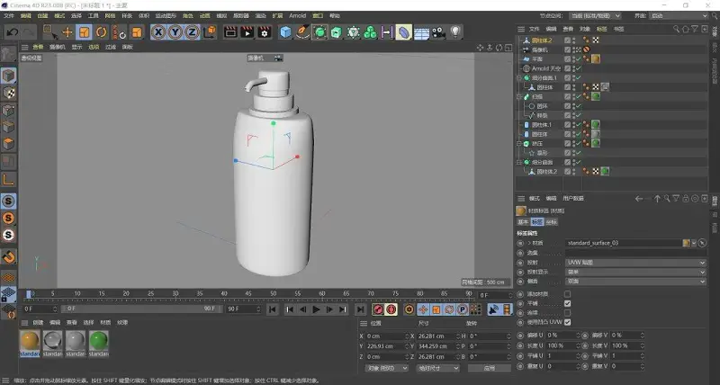Click the Attribute Manager lock icon
This screenshot has width=720, height=385.
(686, 199)
